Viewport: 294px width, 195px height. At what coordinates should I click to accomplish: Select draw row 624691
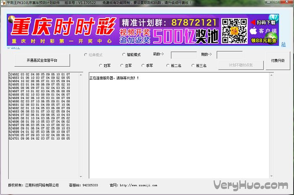click(39, 104)
